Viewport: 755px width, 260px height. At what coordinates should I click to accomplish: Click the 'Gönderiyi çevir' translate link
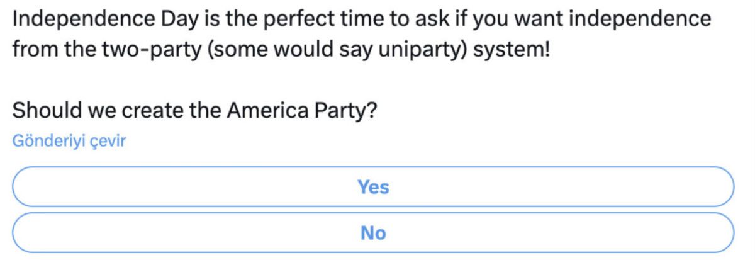coord(69,141)
